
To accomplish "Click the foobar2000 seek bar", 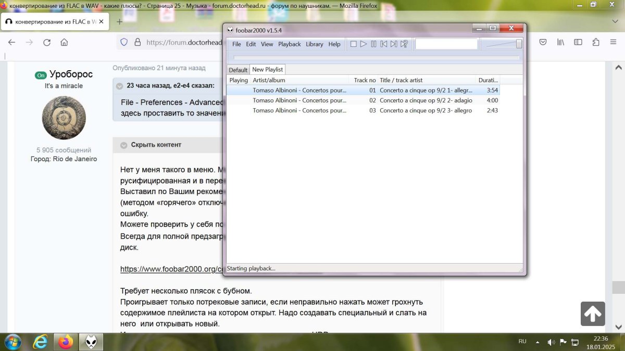I will (376, 58).
